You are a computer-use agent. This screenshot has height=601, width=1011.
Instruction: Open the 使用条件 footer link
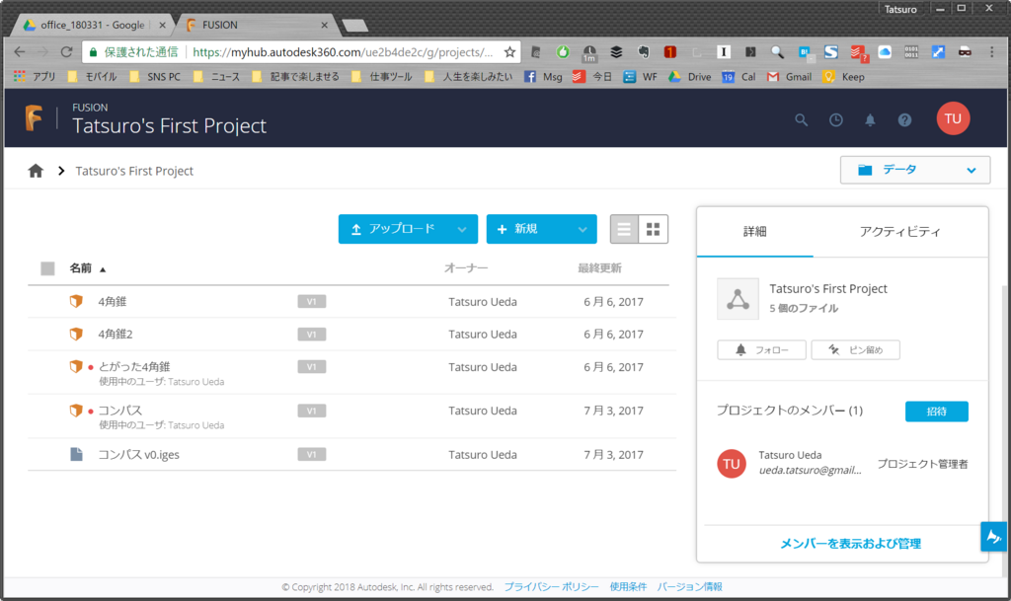point(628,587)
